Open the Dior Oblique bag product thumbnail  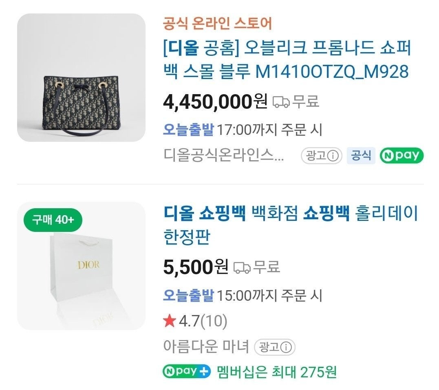point(81,78)
